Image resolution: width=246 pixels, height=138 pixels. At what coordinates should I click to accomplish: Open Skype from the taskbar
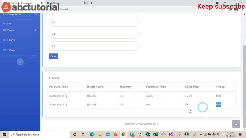coord(132,135)
